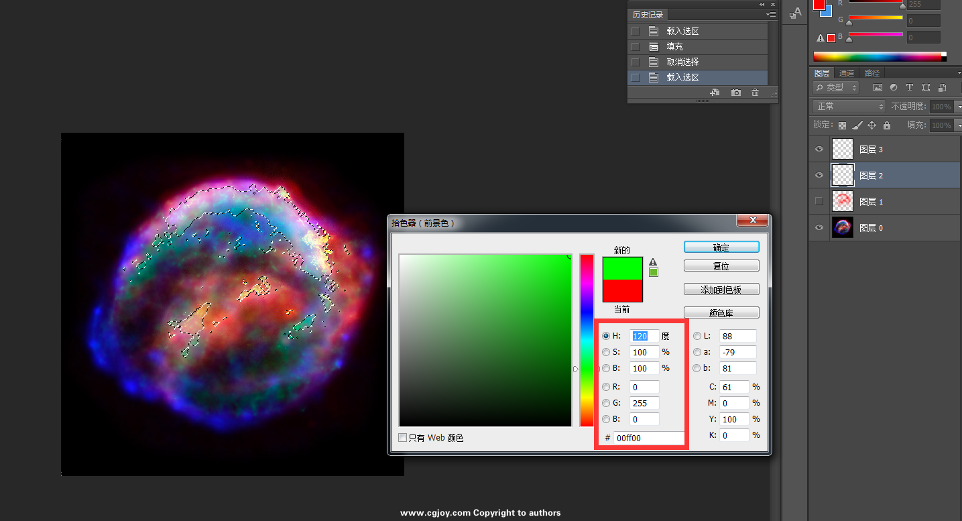This screenshot has height=521, width=962.
Task: Click the foreground color swatch in Color panel
Action: pos(819,4)
